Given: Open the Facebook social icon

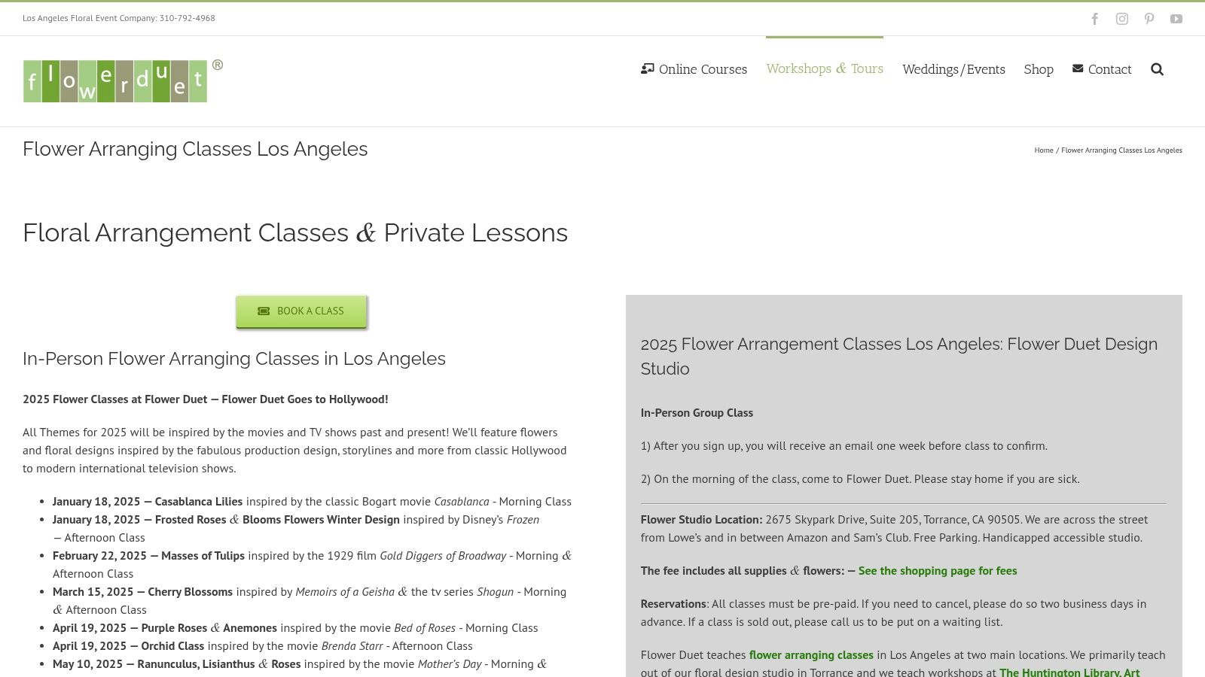Looking at the screenshot, I should pos(1095,19).
